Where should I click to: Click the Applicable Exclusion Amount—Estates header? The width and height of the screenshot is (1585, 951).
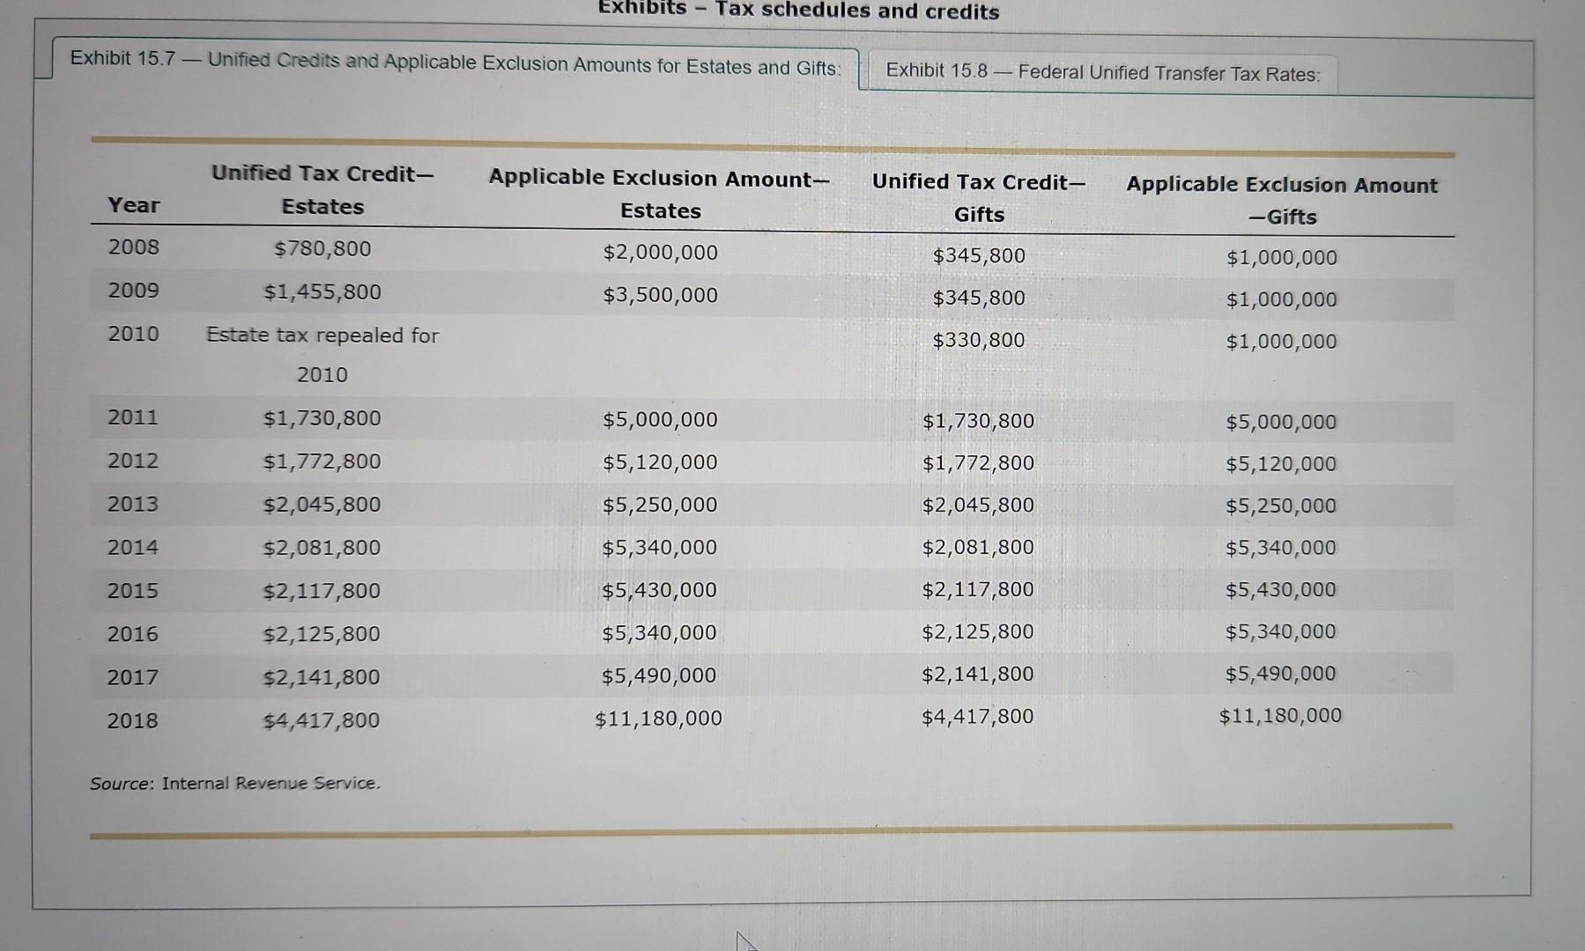(x=660, y=194)
